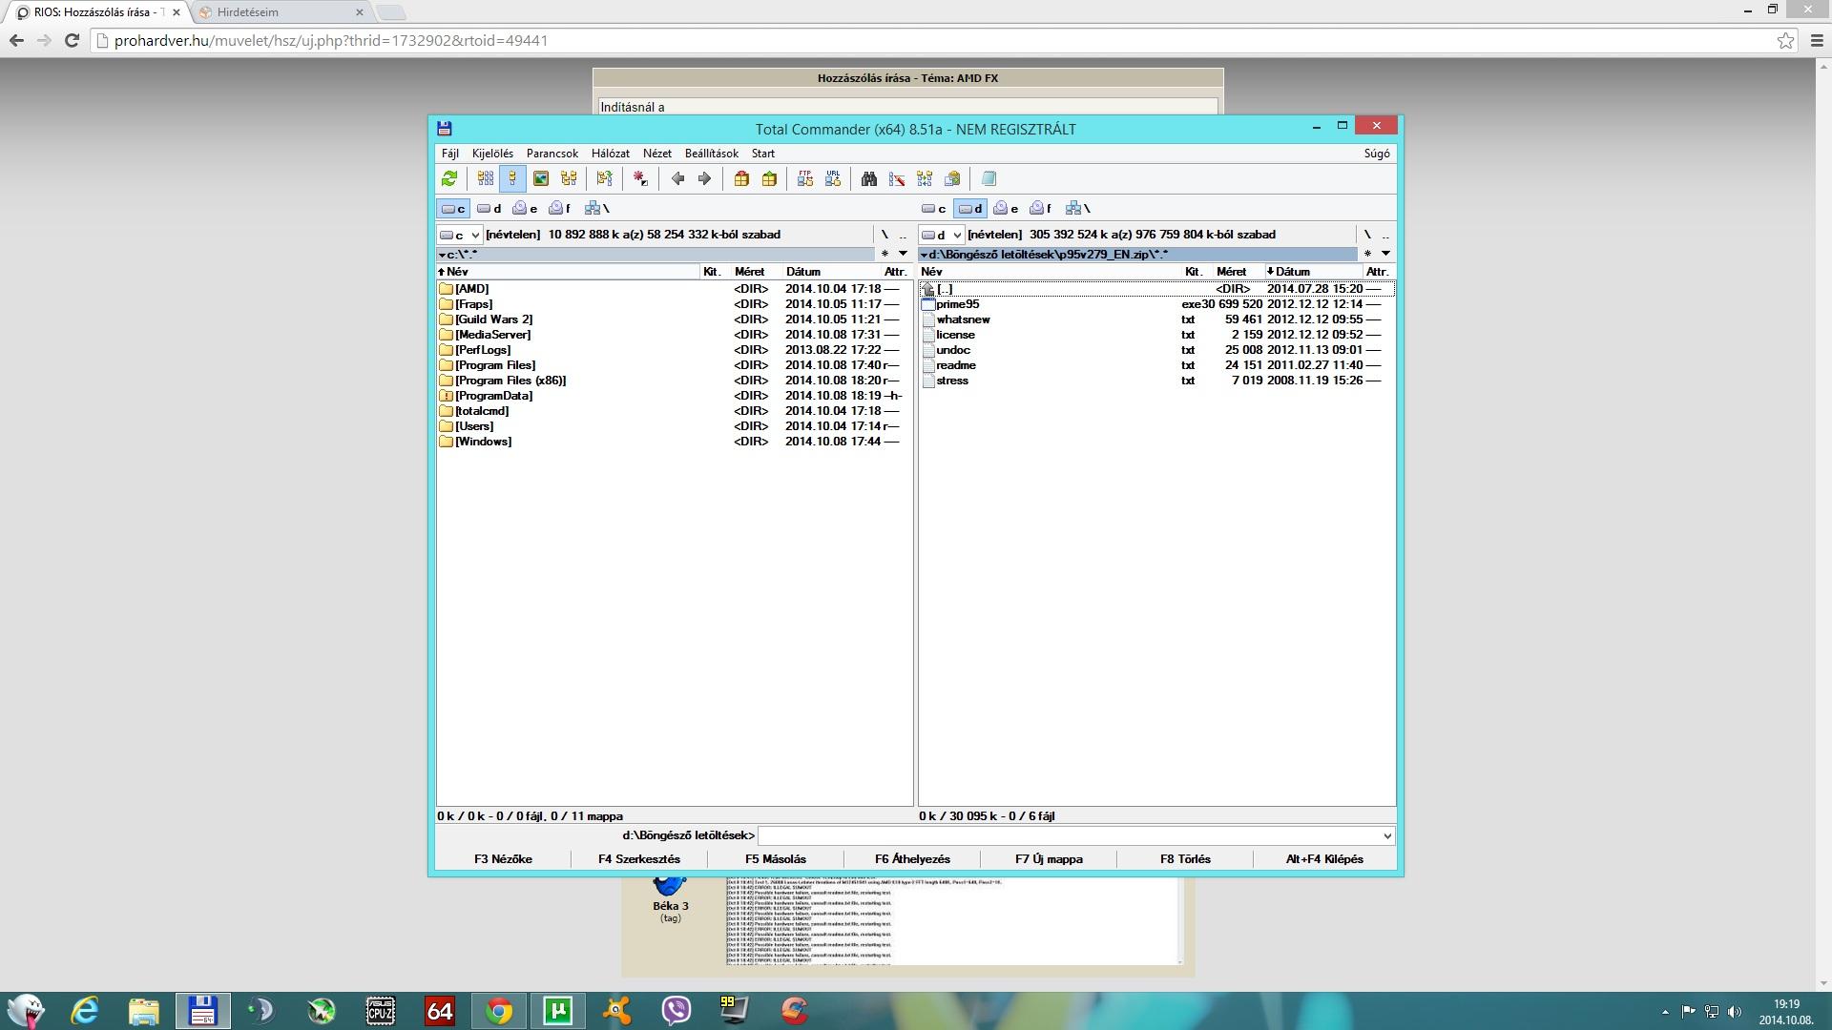Open file search via binoculars icon
The width and height of the screenshot is (1832, 1030).
(869, 178)
